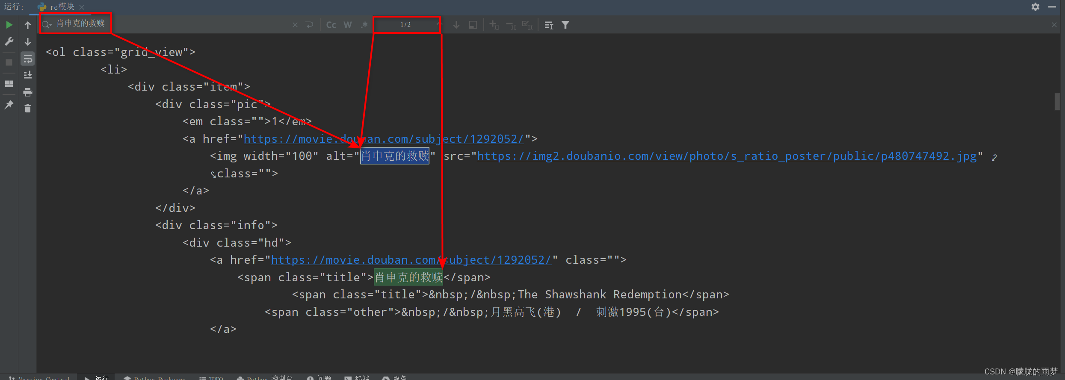The height and width of the screenshot is (380, 1065).
Task: Open Version Control tool window tab
Action: coord(39,377)
